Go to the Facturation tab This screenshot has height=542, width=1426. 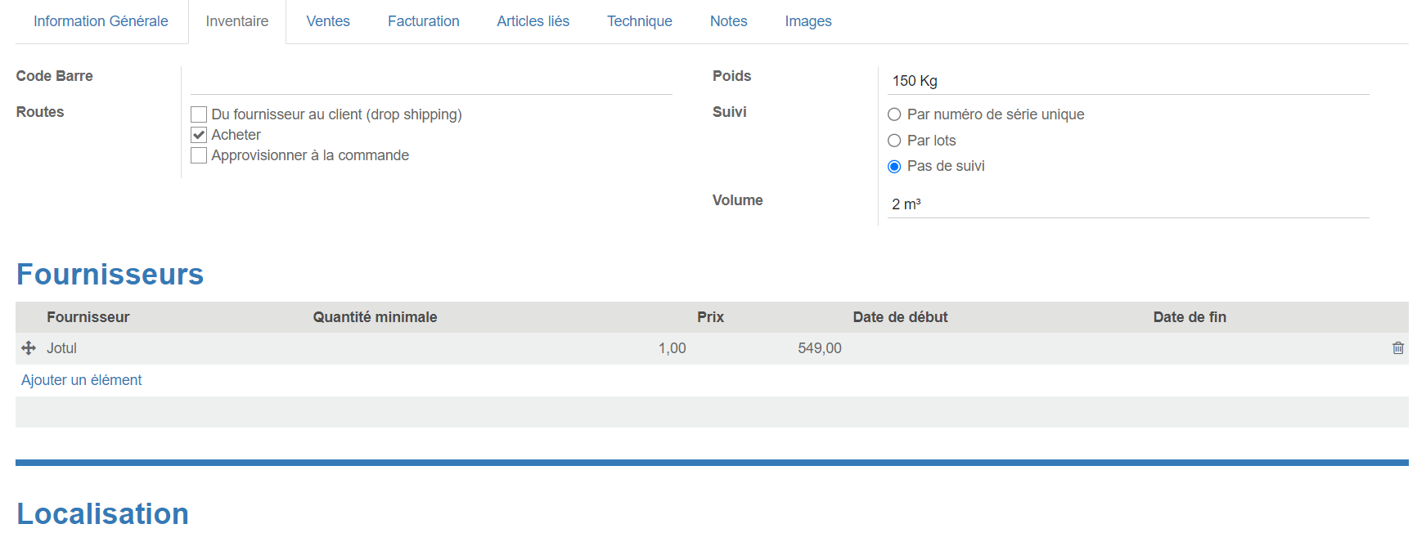pyautogui.click(x=424, y=21)
